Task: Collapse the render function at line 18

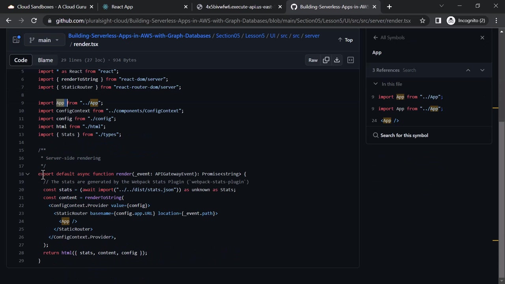Action: 28,174
